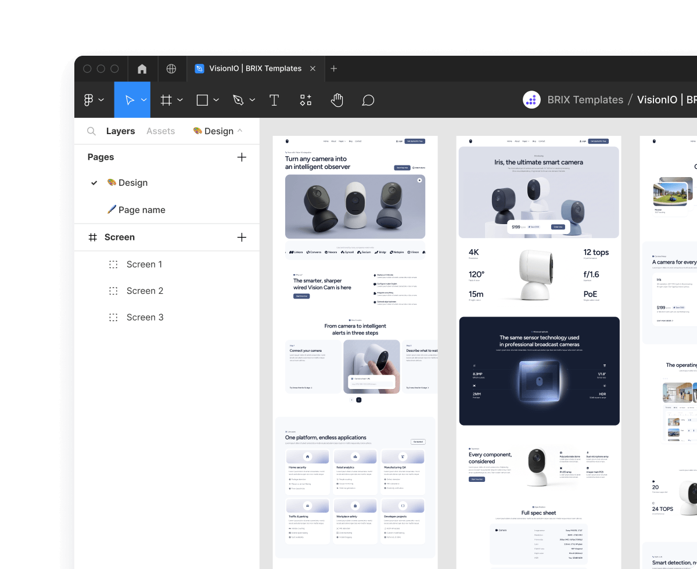Open the Frame tool options dropdown

tap(180, 100)
